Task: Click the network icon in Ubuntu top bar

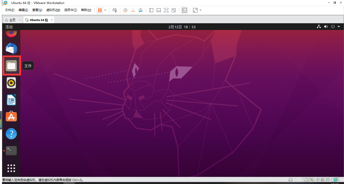Action: tap(319, 26)
